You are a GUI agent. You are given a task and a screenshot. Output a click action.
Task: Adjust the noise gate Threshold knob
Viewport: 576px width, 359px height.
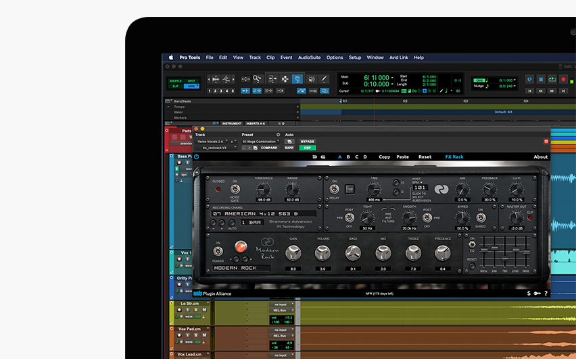coord(264,190)
